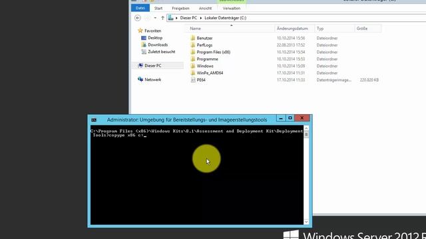Minimize the command prompt window

click(281, 118)
